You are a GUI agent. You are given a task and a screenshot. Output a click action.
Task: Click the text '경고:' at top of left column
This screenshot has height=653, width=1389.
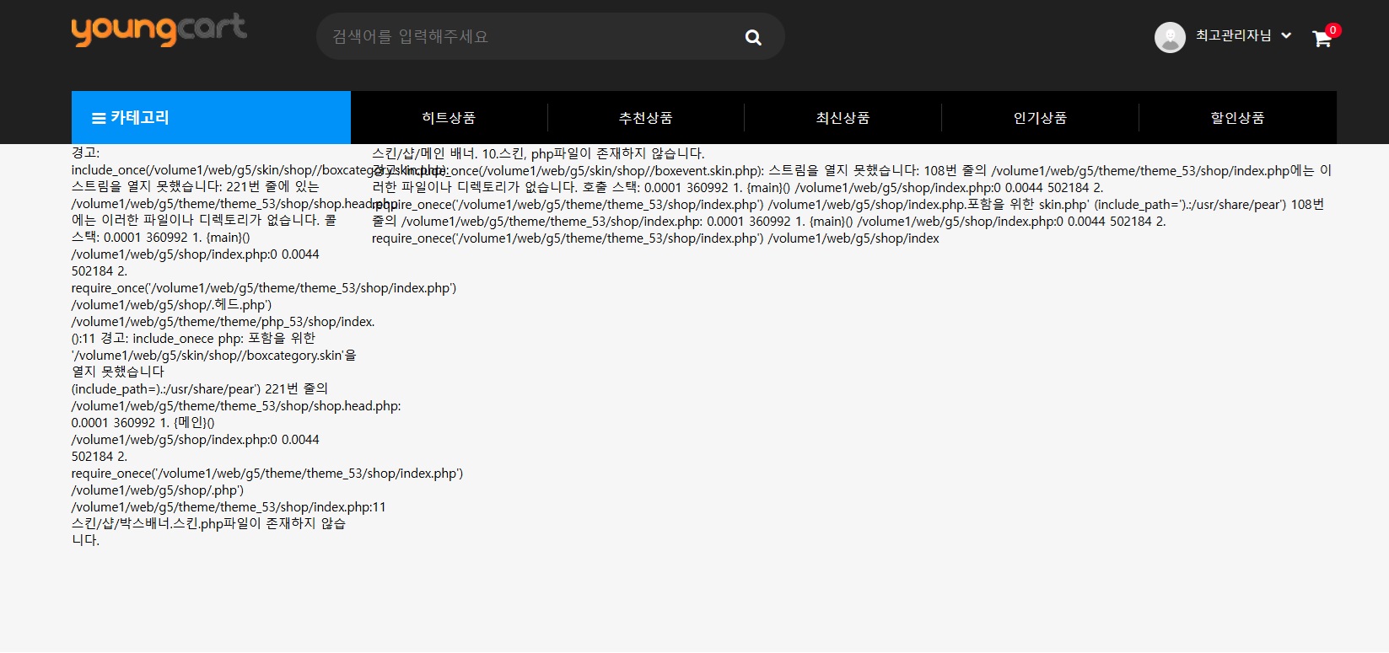pos(85,153)
